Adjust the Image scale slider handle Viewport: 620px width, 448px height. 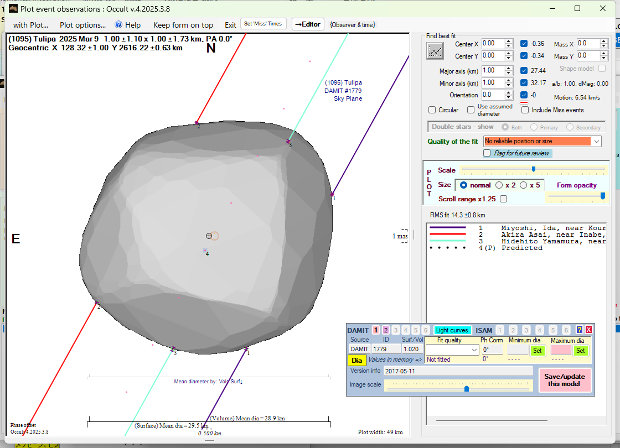(467, 389)
